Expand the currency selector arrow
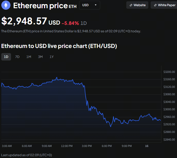The image size is (177, 158). (96, 5)
